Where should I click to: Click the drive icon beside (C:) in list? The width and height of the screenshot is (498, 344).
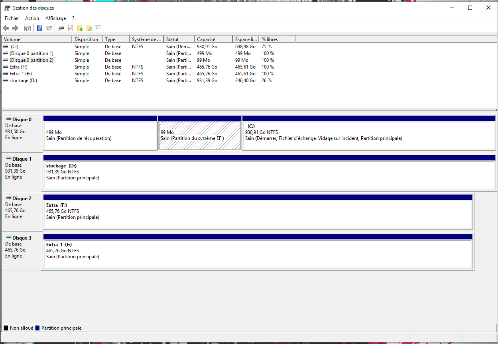coord(6,47)
